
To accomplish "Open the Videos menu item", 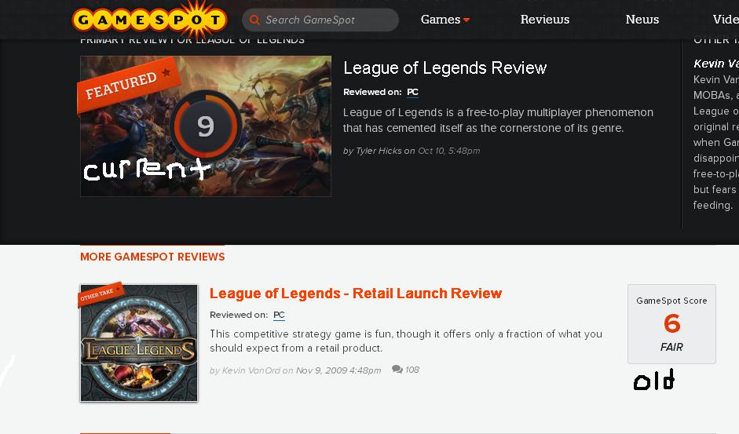I will pos(726,20).
